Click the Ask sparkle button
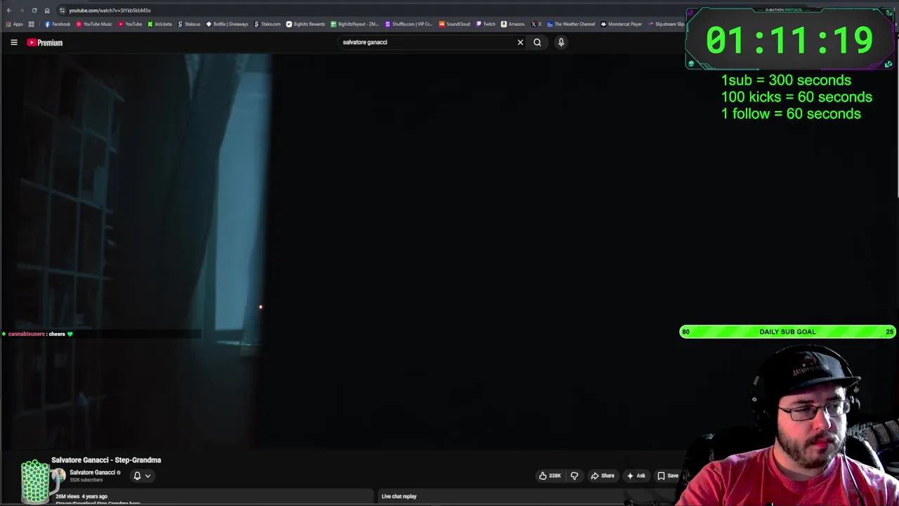The image size is (899, 506). [x=636, y=476]
